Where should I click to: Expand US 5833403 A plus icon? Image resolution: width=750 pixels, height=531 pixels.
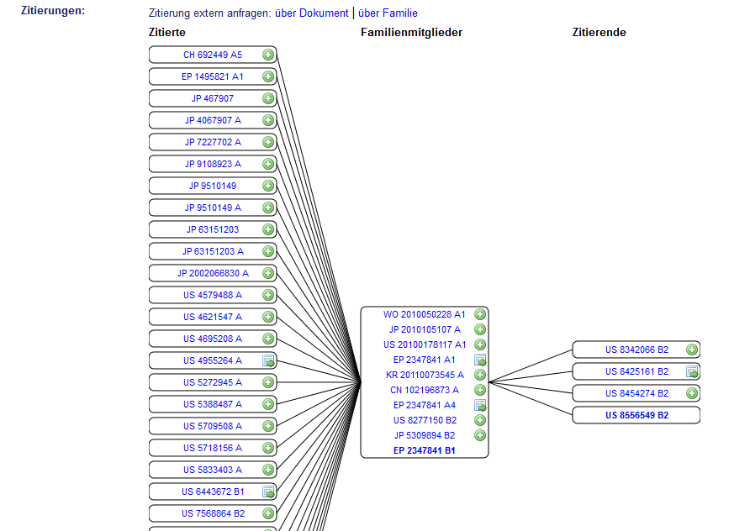(x=268, y=470)
